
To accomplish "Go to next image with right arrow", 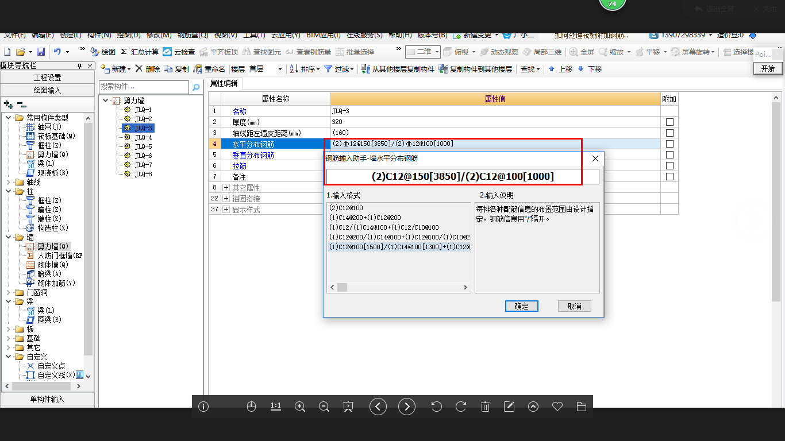I will 407,407.
